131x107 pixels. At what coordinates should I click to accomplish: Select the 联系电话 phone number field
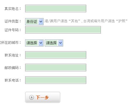click(56, 80)
